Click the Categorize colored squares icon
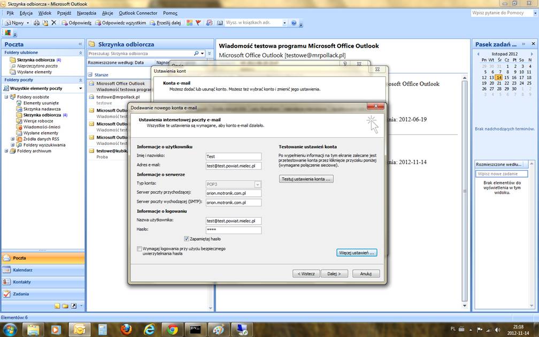 189,23
